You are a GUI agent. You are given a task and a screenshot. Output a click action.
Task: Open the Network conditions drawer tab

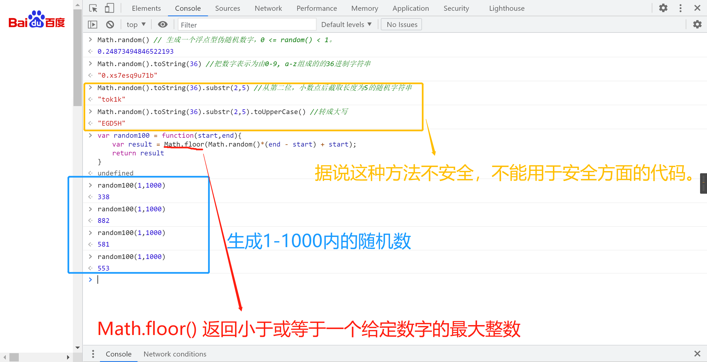click(175, 354)
